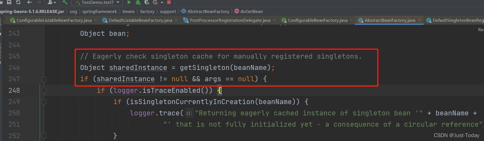The height and width of the screenshot is (141, 484).
Task: Switch to ConfigurableBeanFactory.java tab
Action: [x=318, y=20]
